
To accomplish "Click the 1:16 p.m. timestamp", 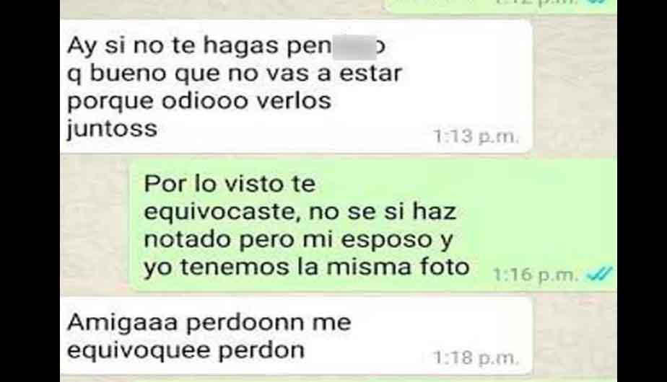I will tap(536, 275).
